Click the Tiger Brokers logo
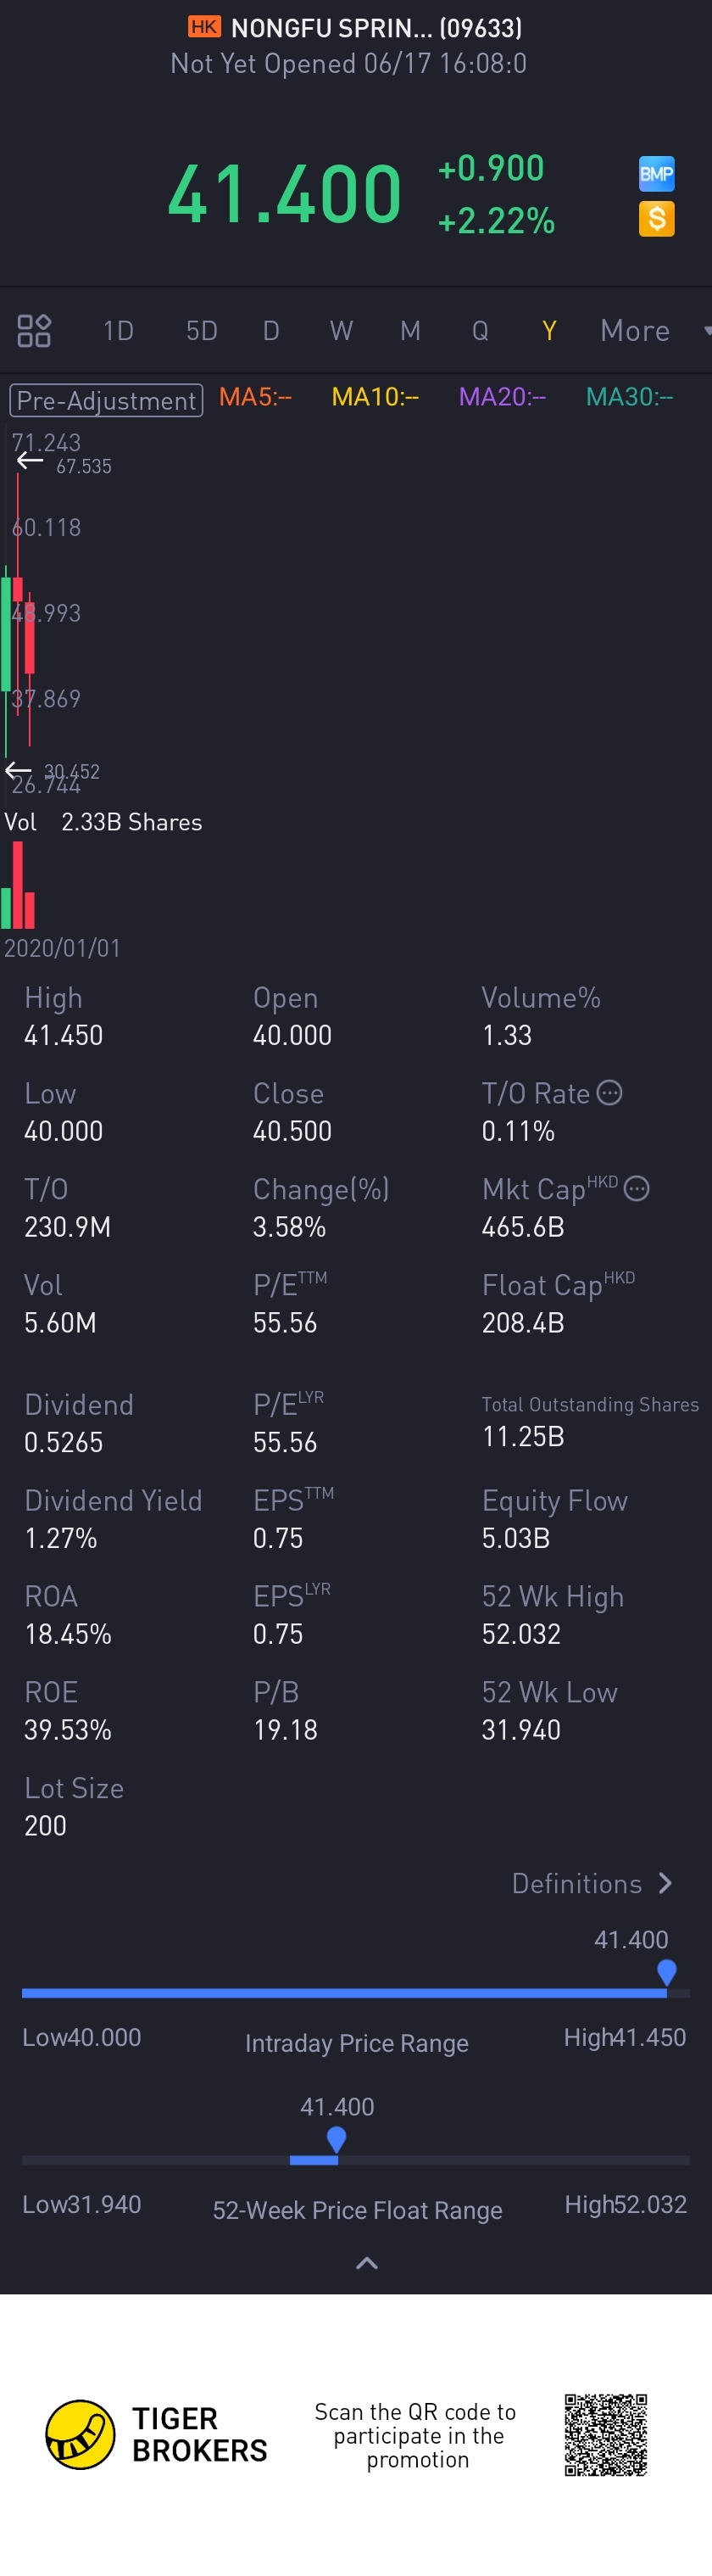This screenshot has width=712, height=2576. pos(80,2434)
